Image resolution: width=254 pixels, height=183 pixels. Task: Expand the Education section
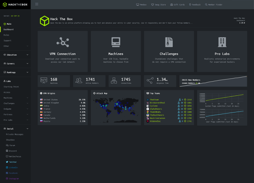pyautogui.click(x=15, y=55)
